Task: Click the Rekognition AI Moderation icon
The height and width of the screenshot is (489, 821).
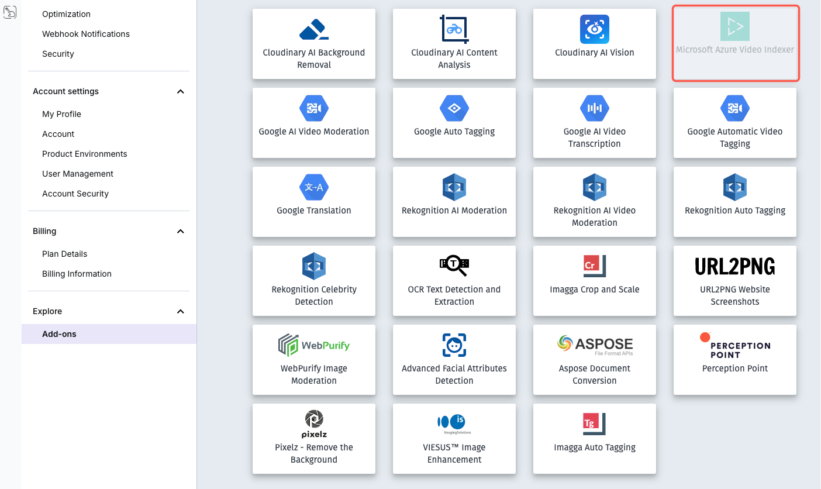Action: click(x=454, y=187)
